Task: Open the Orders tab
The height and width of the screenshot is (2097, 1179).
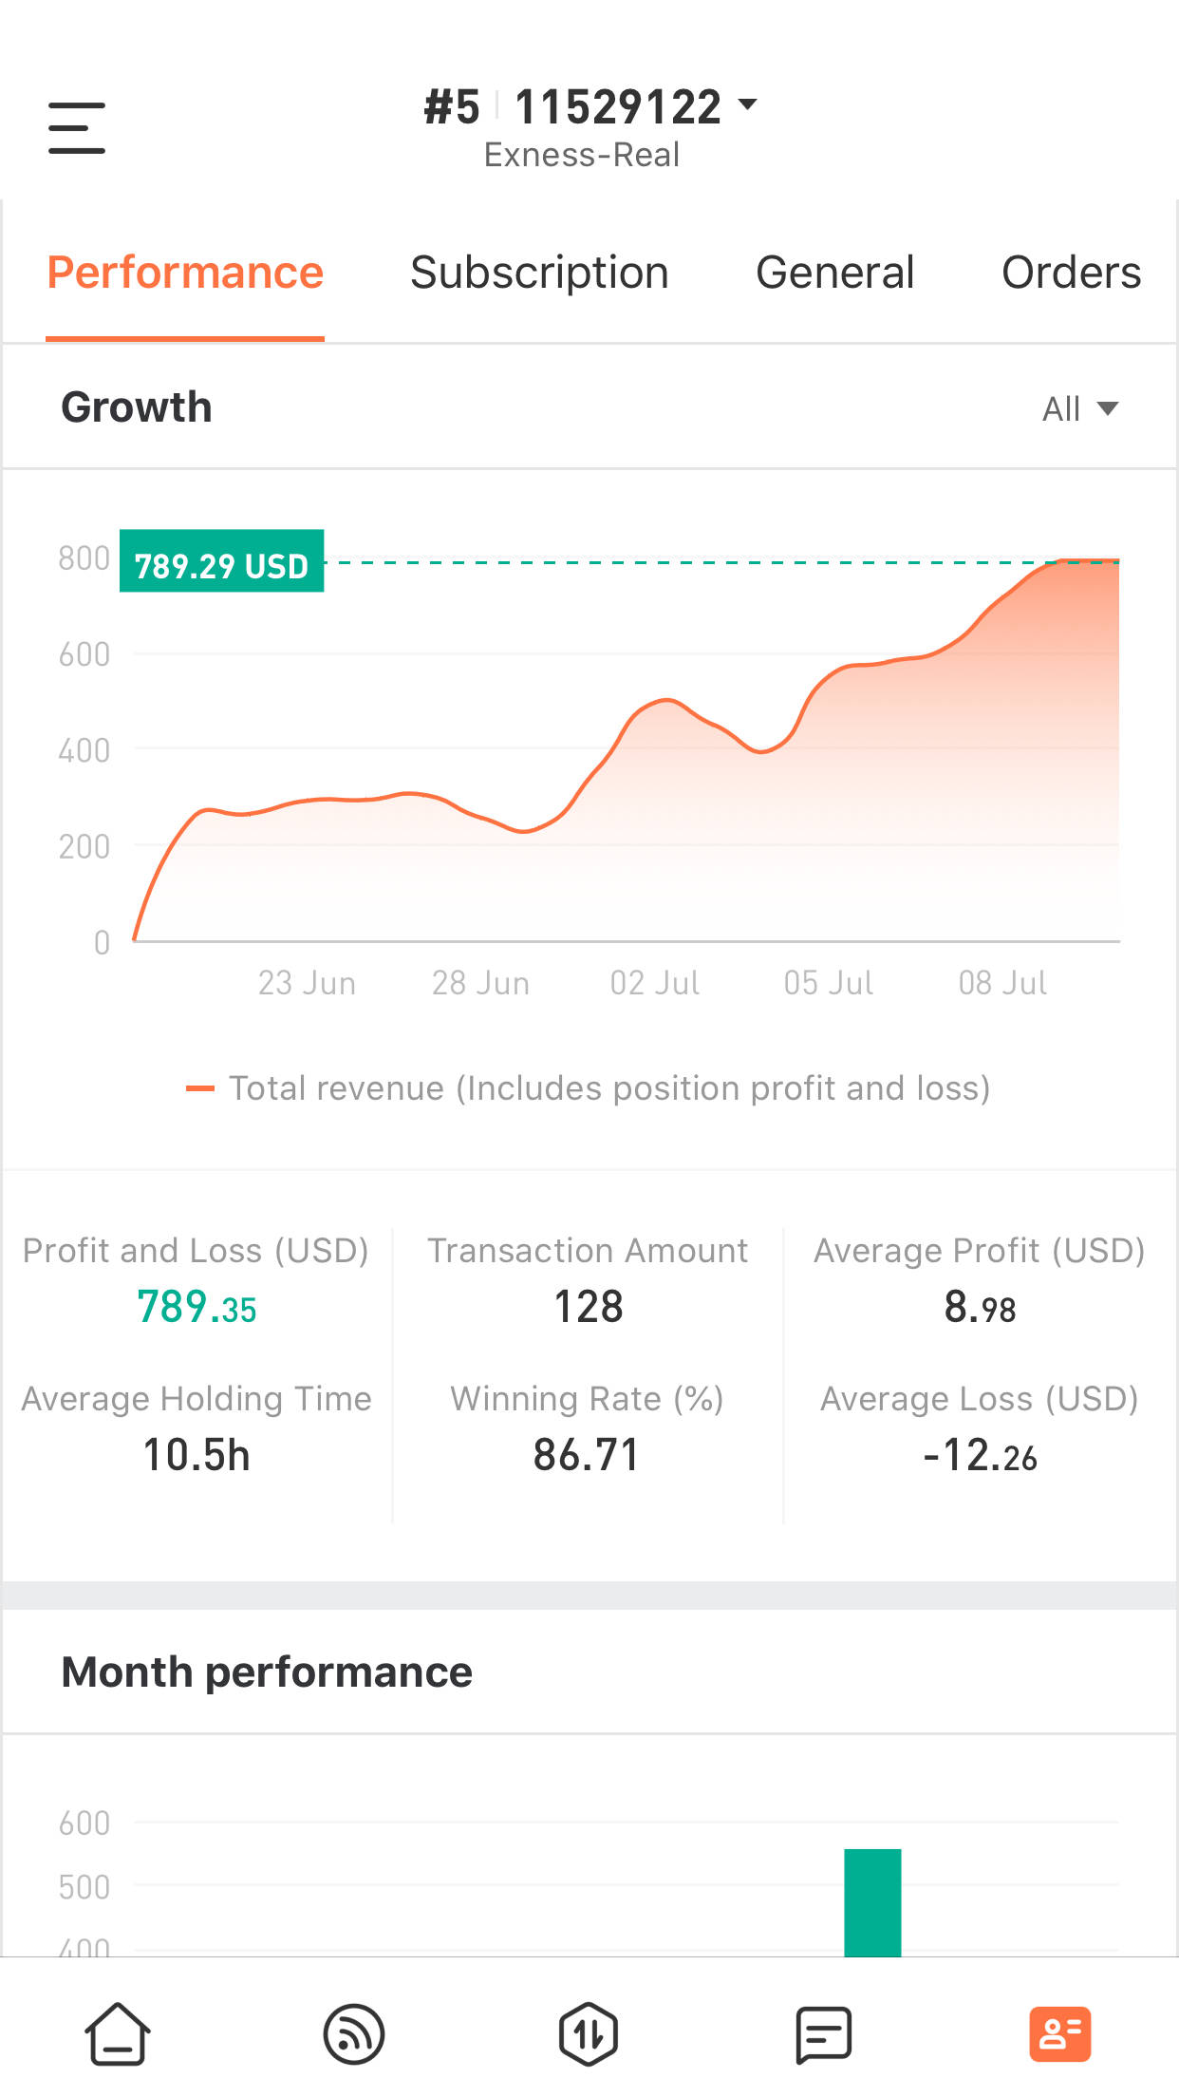Action: [x=1071, y=274]
